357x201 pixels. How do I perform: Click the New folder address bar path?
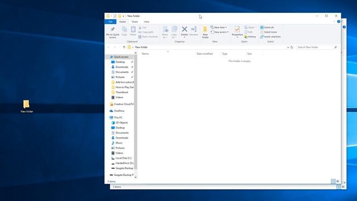point(141,47)
